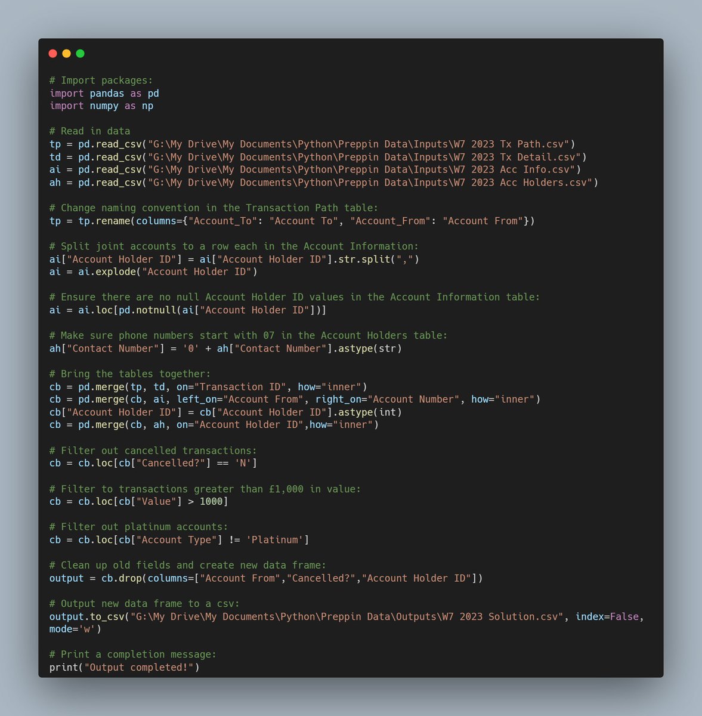
Task: Click the cb.drop columns line
Action: point(266,578)
